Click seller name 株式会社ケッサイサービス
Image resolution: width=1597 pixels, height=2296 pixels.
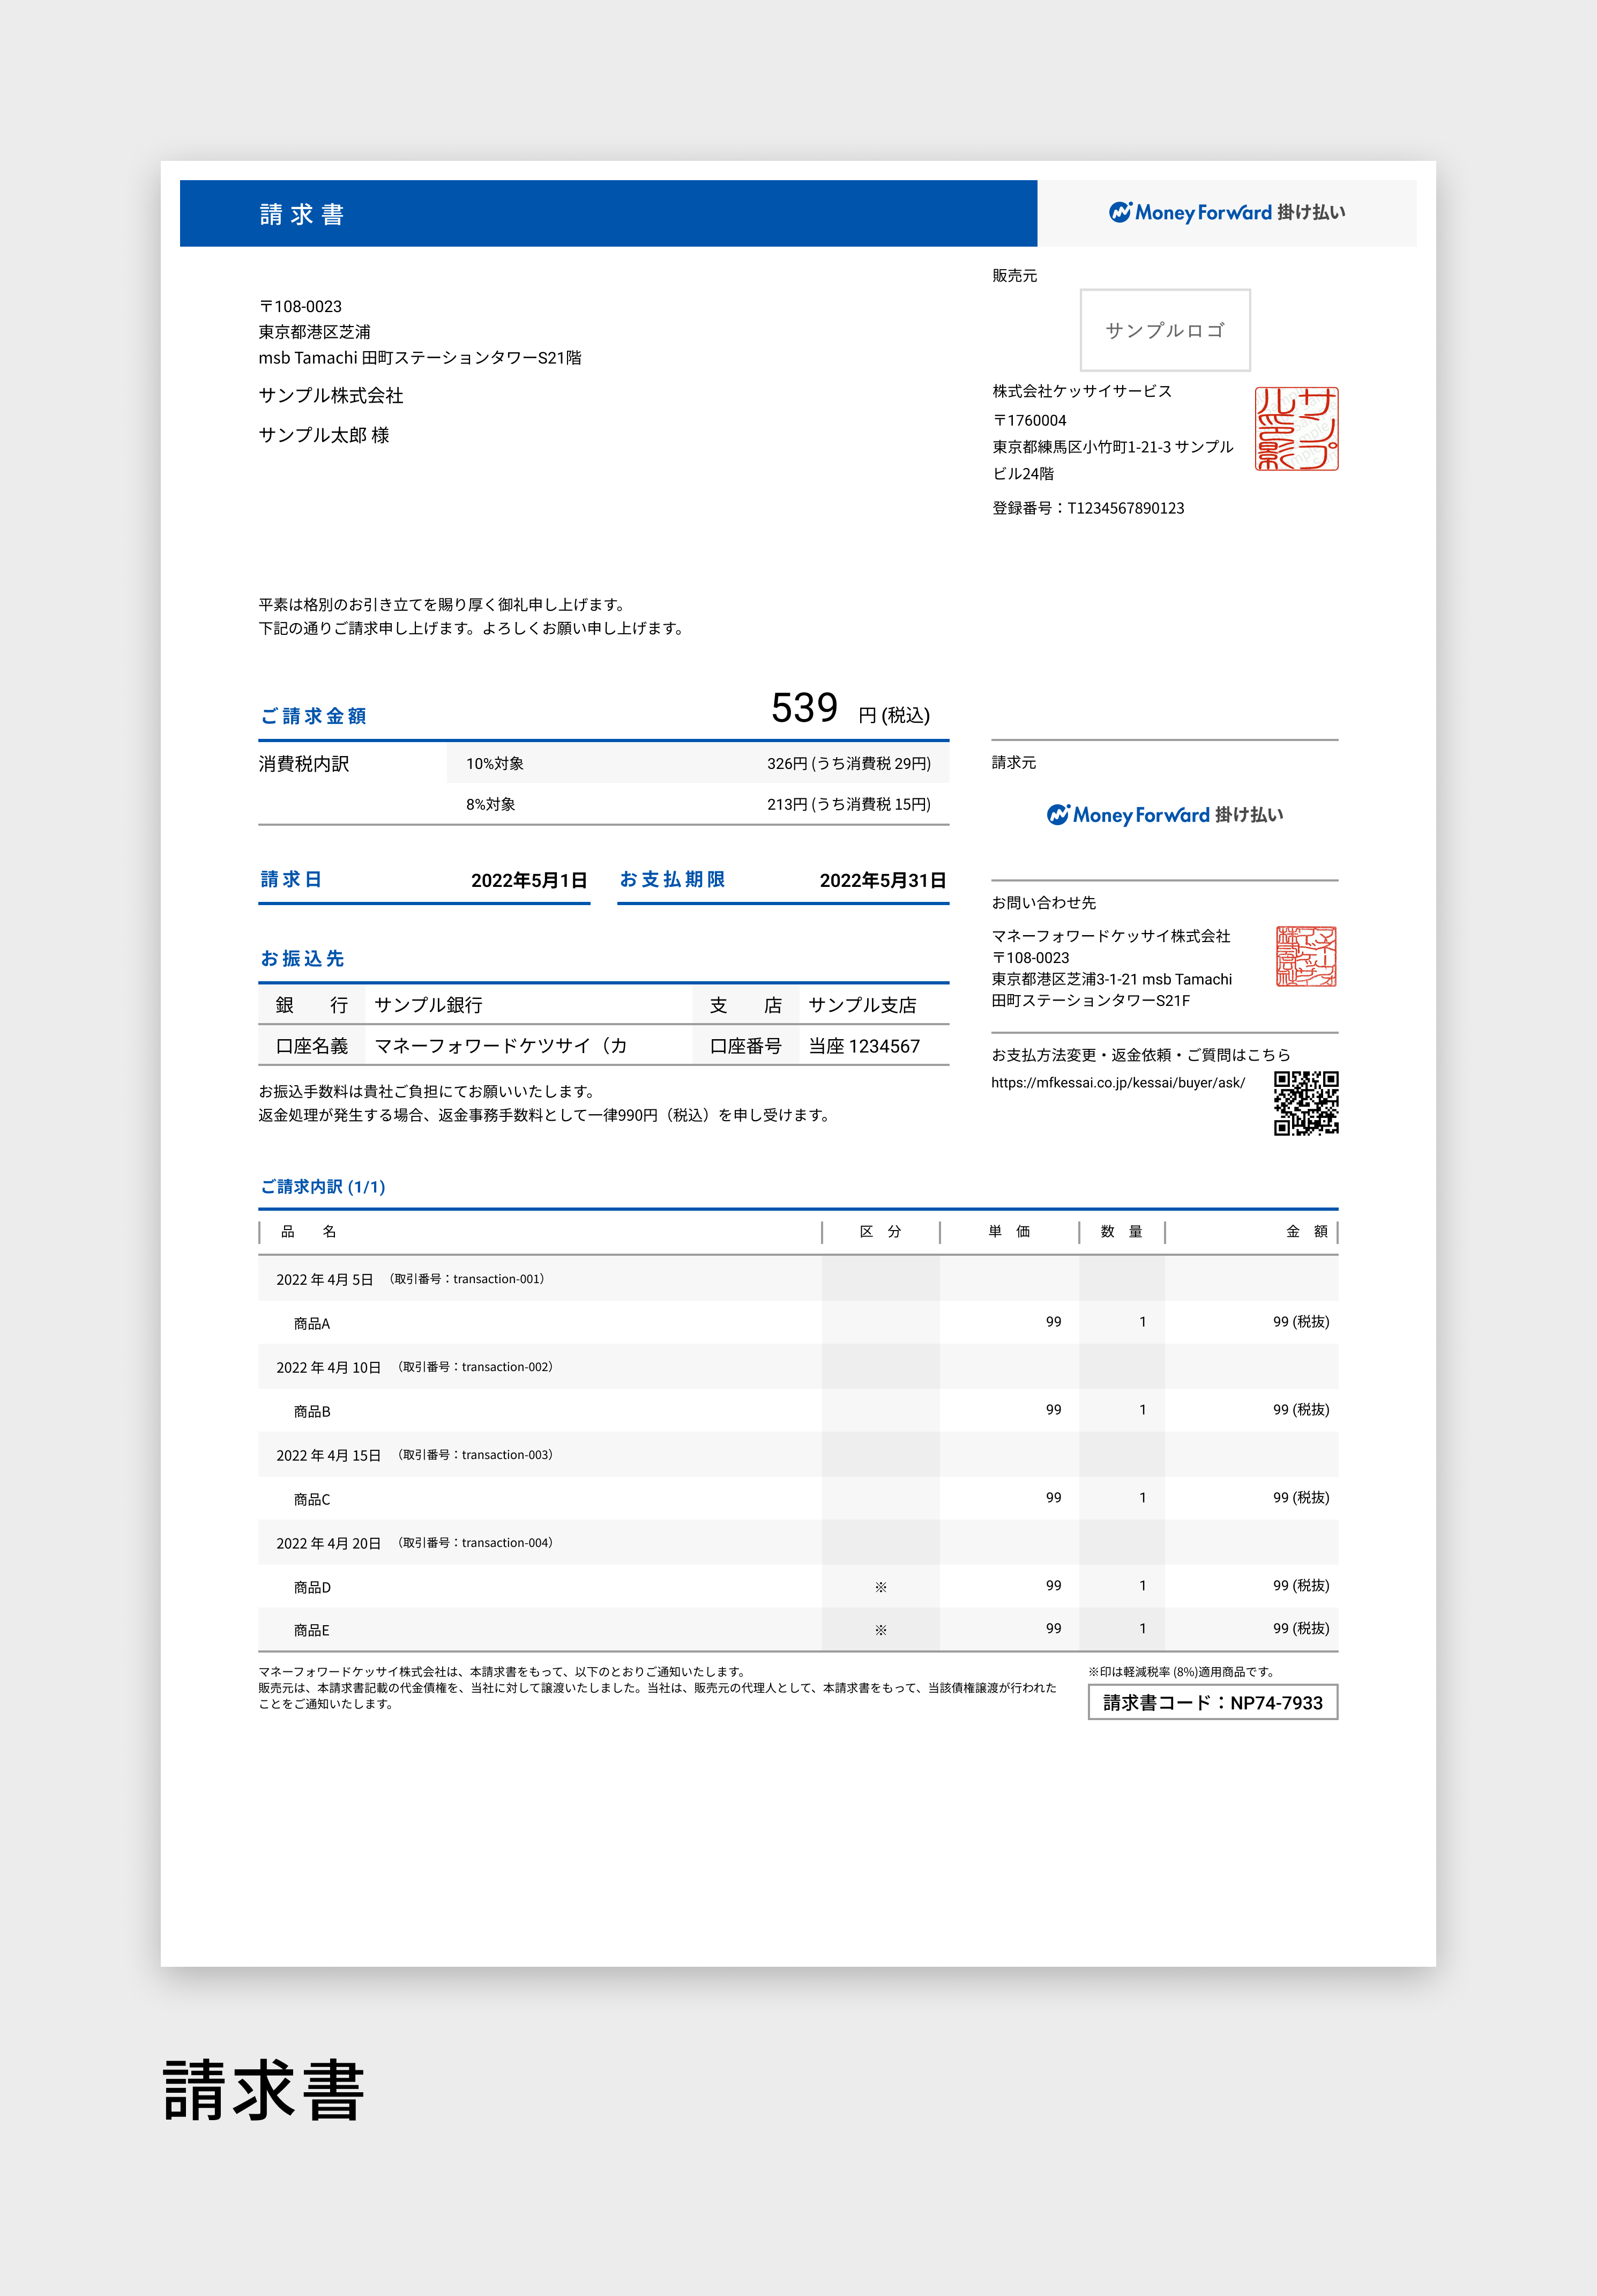[1081, 391]
